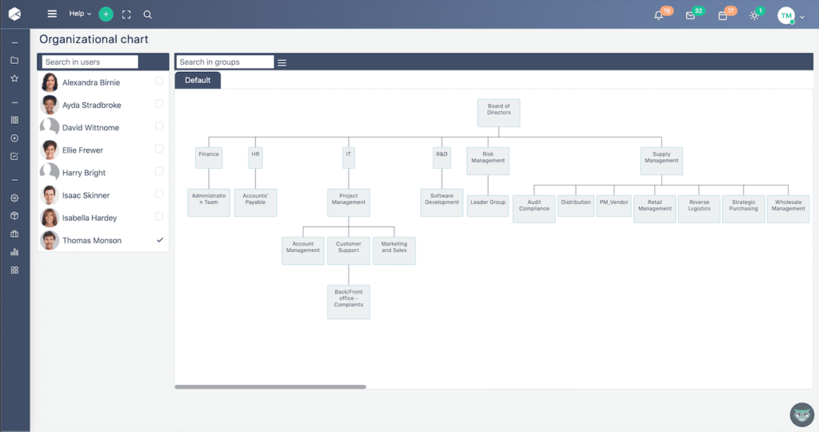Select the Leader Group node
The width and height of the screenshot is (819, 432).
[488, 206]
